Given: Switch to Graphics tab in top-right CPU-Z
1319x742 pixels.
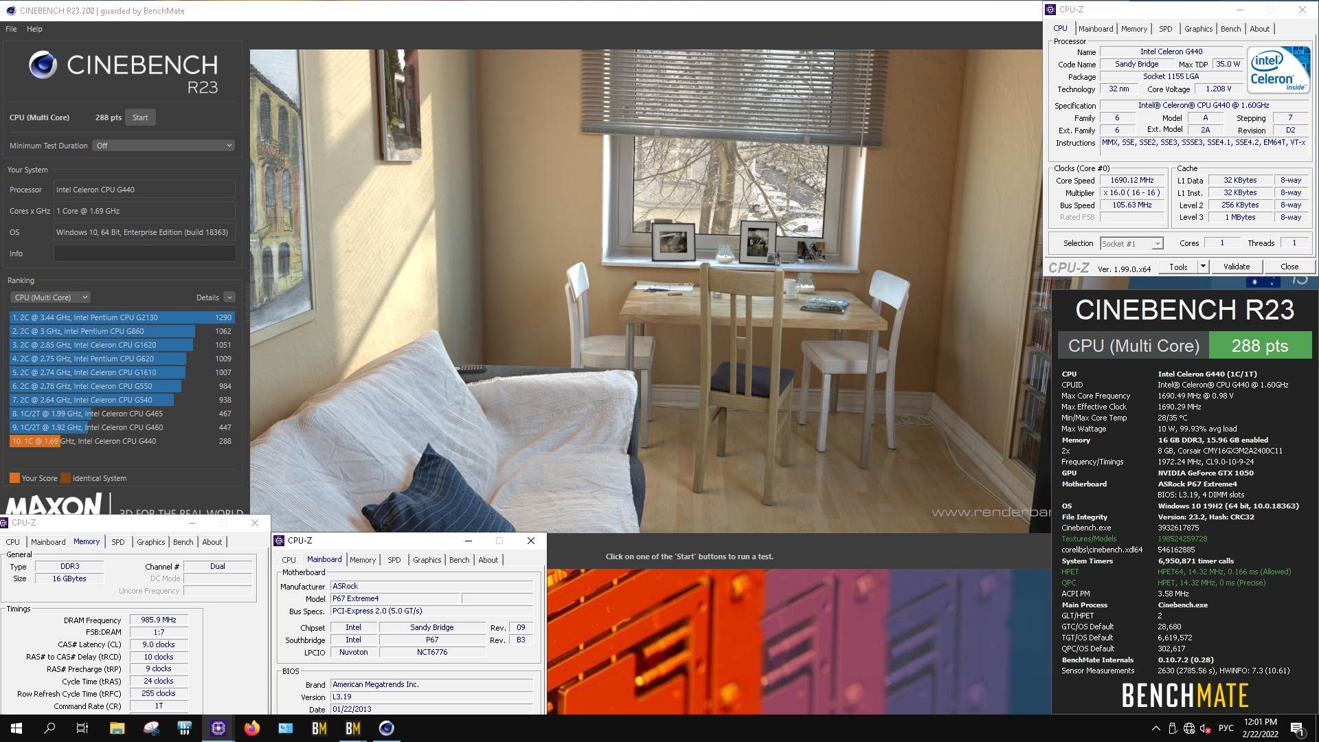Looking at the screenshot, I should (1198, 29).
